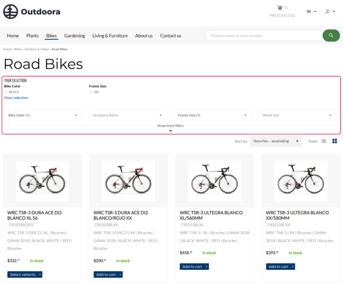Screen dimensions: 343x284
Task: Click the Clear selection link
Action: (16, 98)
